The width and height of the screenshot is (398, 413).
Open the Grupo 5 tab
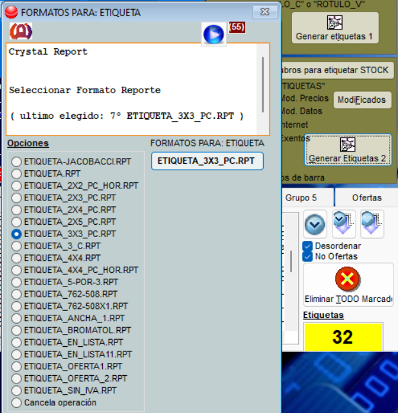[x=301, y=198]
